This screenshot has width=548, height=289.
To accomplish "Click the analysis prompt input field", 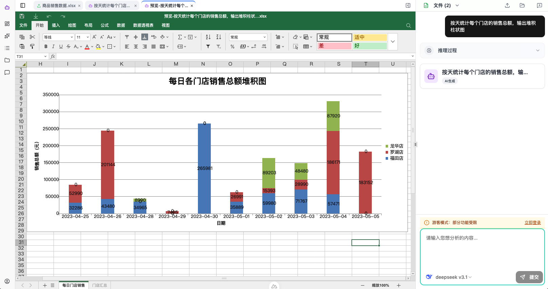I will coord(482,250).
